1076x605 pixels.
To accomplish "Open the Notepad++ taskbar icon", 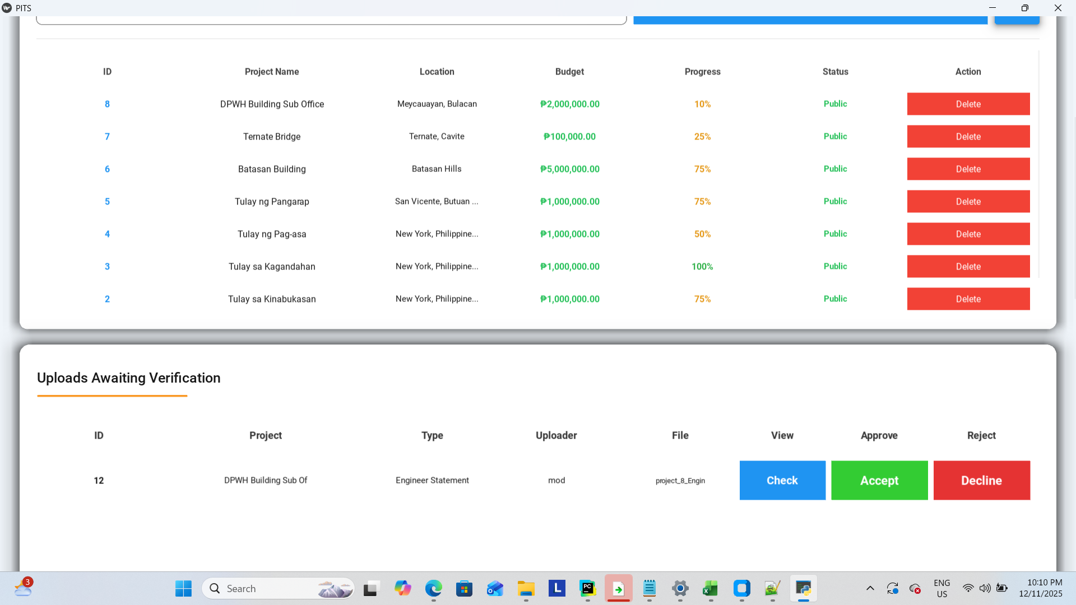I will pos(772,589).
